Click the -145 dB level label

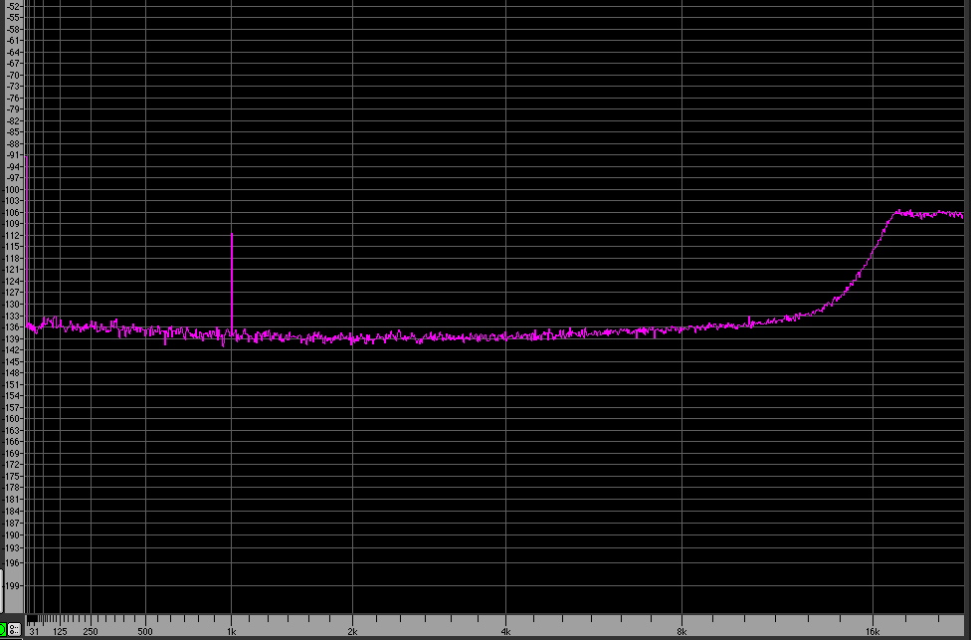coord(12,362)
